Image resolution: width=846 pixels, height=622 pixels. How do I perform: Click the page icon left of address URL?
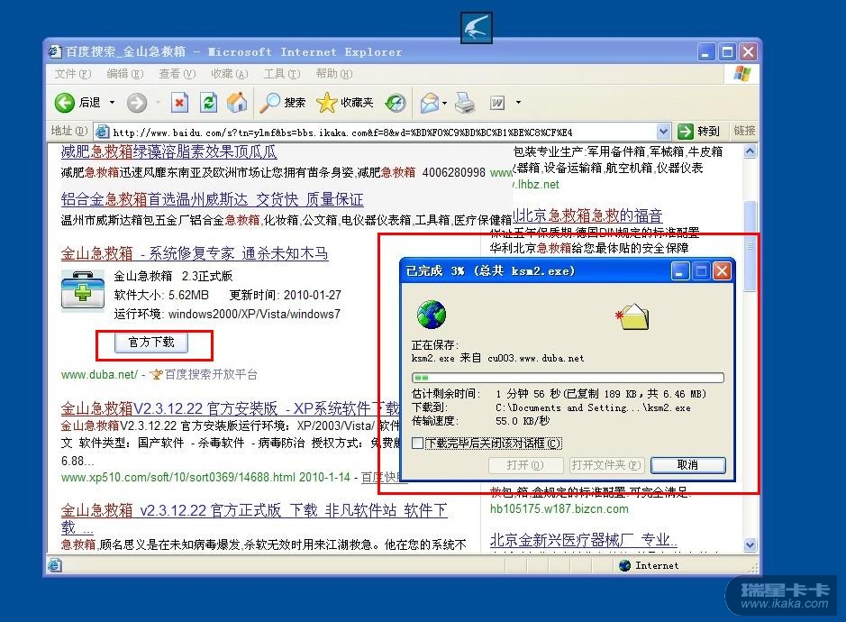pos(102,132)
